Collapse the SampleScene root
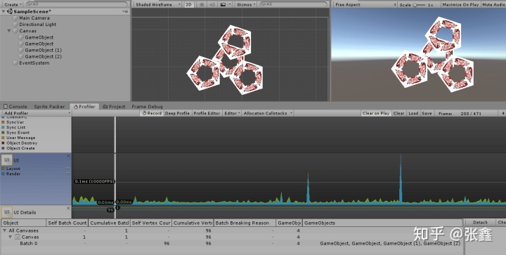 tap(4, 12)
